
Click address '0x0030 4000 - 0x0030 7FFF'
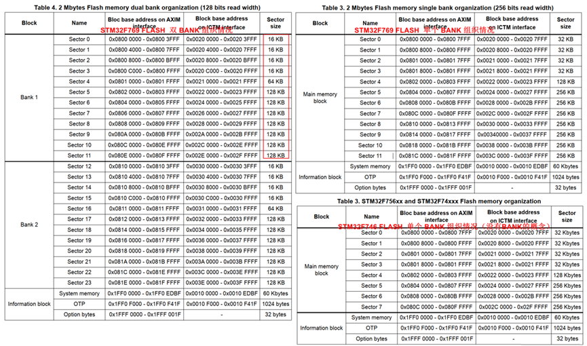click(x=222, y=177)
